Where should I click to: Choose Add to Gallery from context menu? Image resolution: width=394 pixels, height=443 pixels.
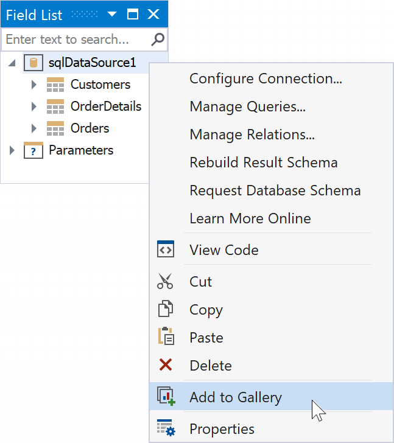[x=236, y=397]
